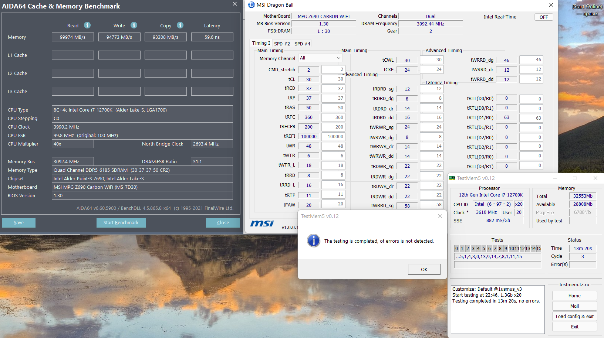Click the Mail button in TestMem5
The height and width of the screenshot is (338, 604).
[x=574, y=306]
